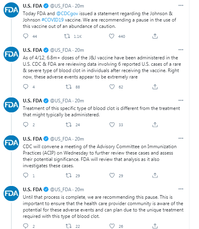Open more options on the 6.8m+ doses tweet
199x229 pixels.
point(181,50)
